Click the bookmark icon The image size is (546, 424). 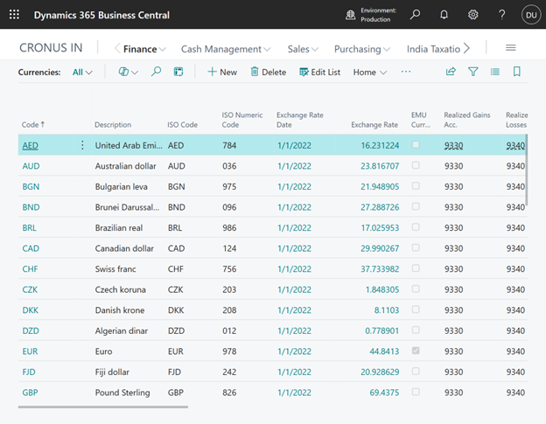coord(517,72)
